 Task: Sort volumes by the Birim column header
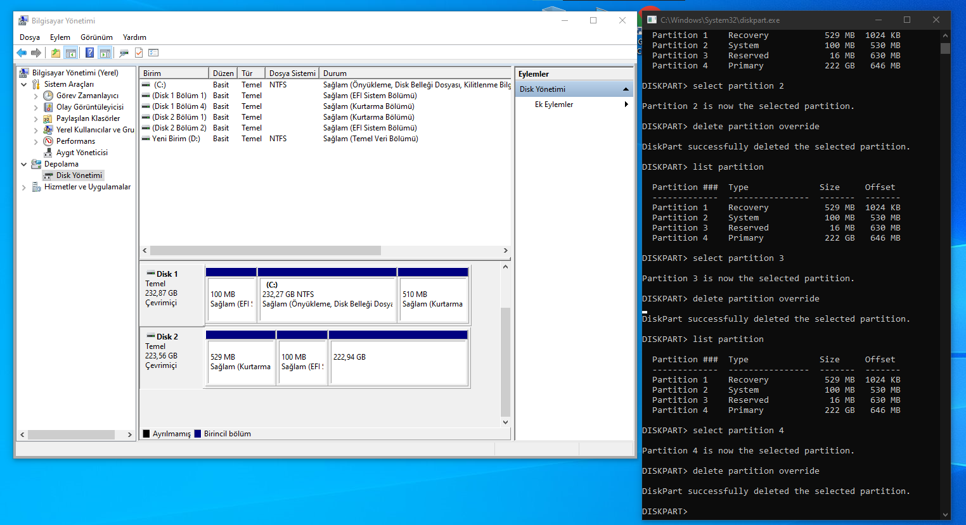[174, 73]
